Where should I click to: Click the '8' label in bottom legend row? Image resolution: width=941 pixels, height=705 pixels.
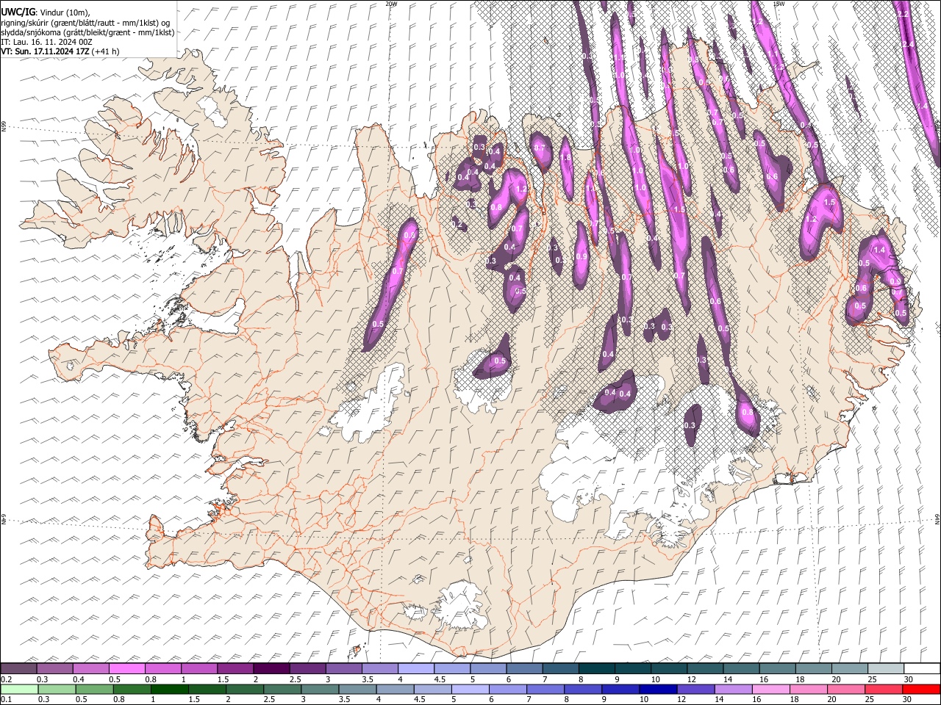pos(566,700)
